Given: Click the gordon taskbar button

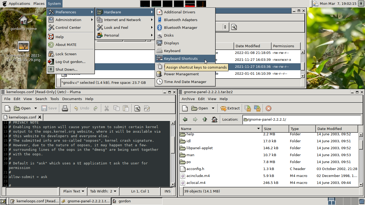Looking at the screenshot, I should point(136,201).
